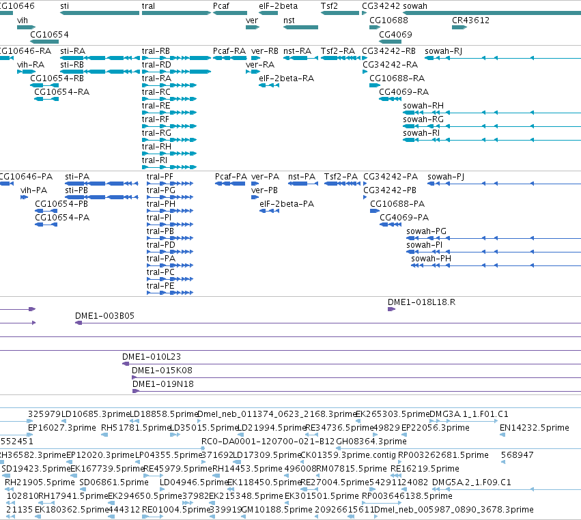Click EST RE16219.5prime
The height and width of the screenshot is (520, 581).
[x=396, y=476]
